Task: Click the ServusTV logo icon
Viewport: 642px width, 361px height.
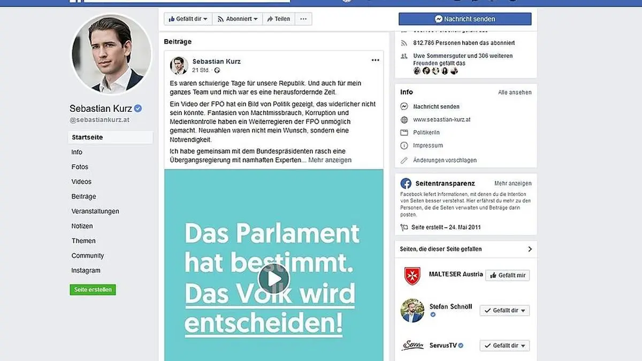Action: coord(412,345)
